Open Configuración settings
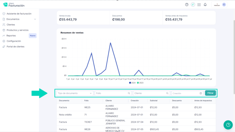Viewport: 235px width, 132px height. click(14, 41)
